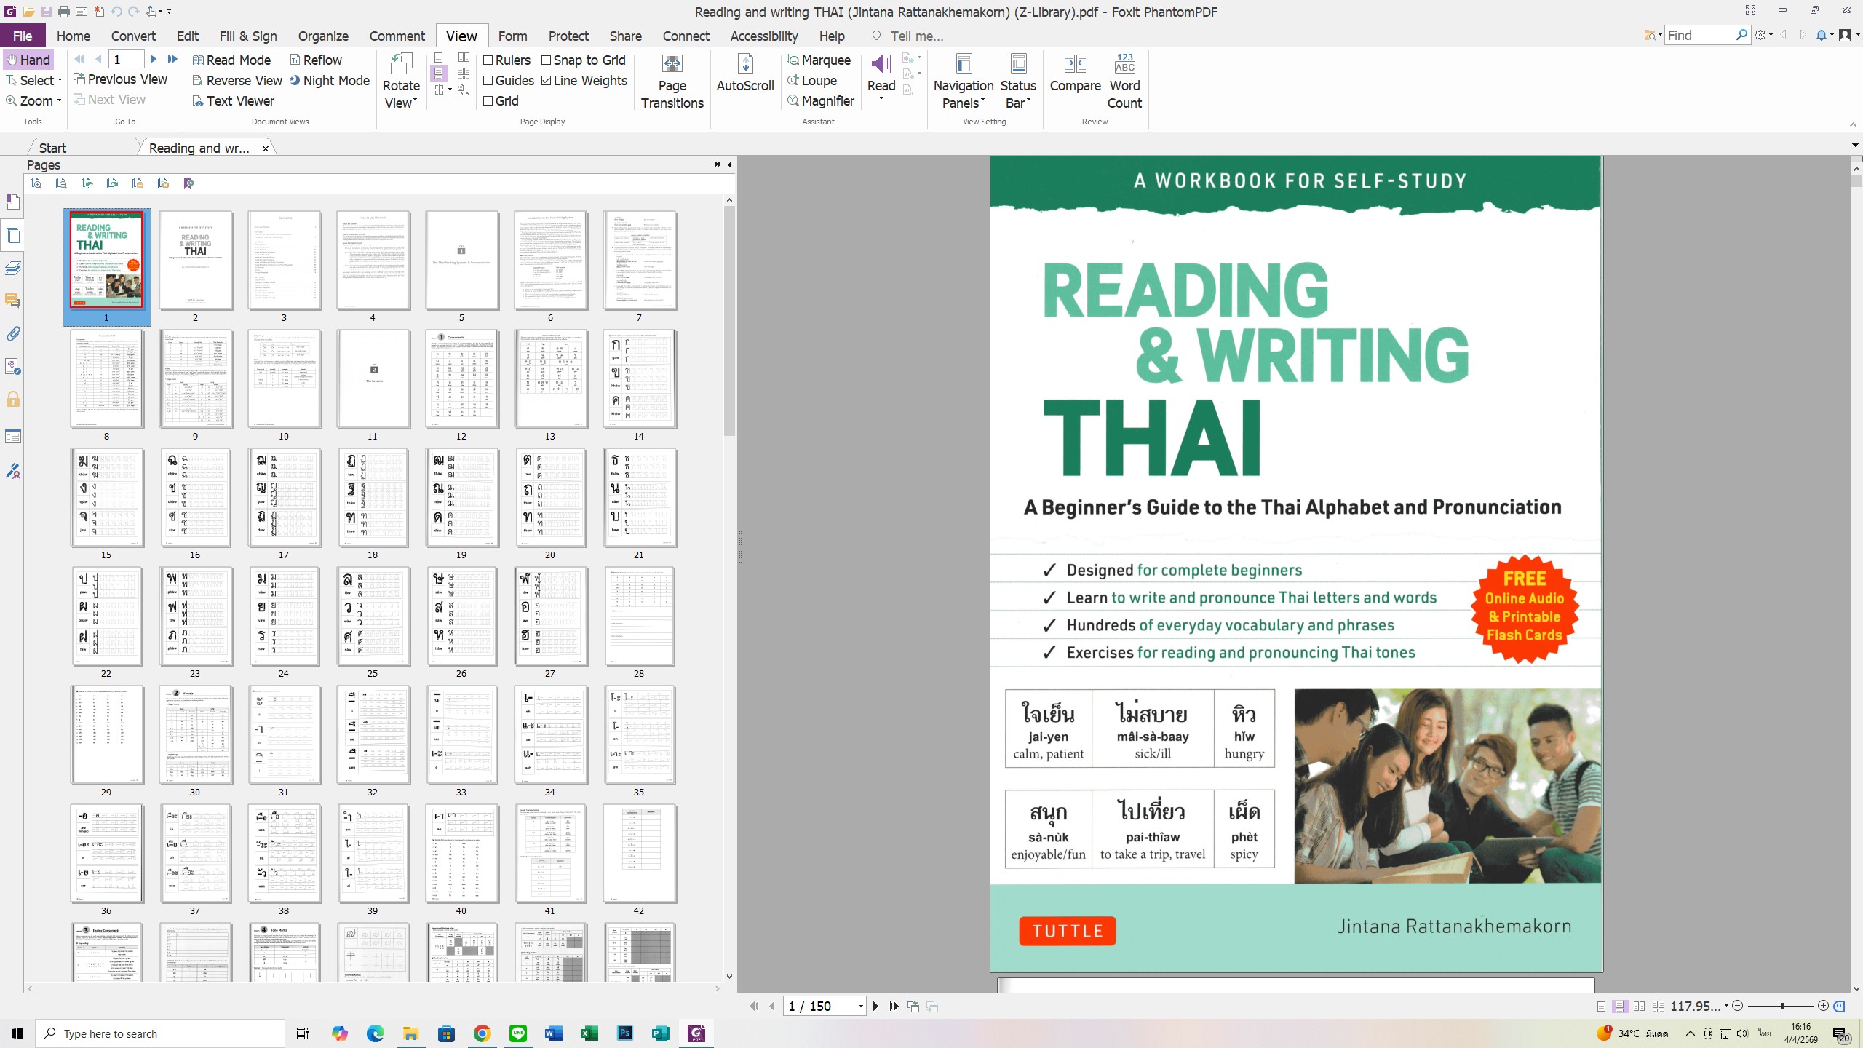The height and width of the screenshot is (1048, 1863).
Task: Switch to the Organize ribbon tab
Action: coord(323,36)
